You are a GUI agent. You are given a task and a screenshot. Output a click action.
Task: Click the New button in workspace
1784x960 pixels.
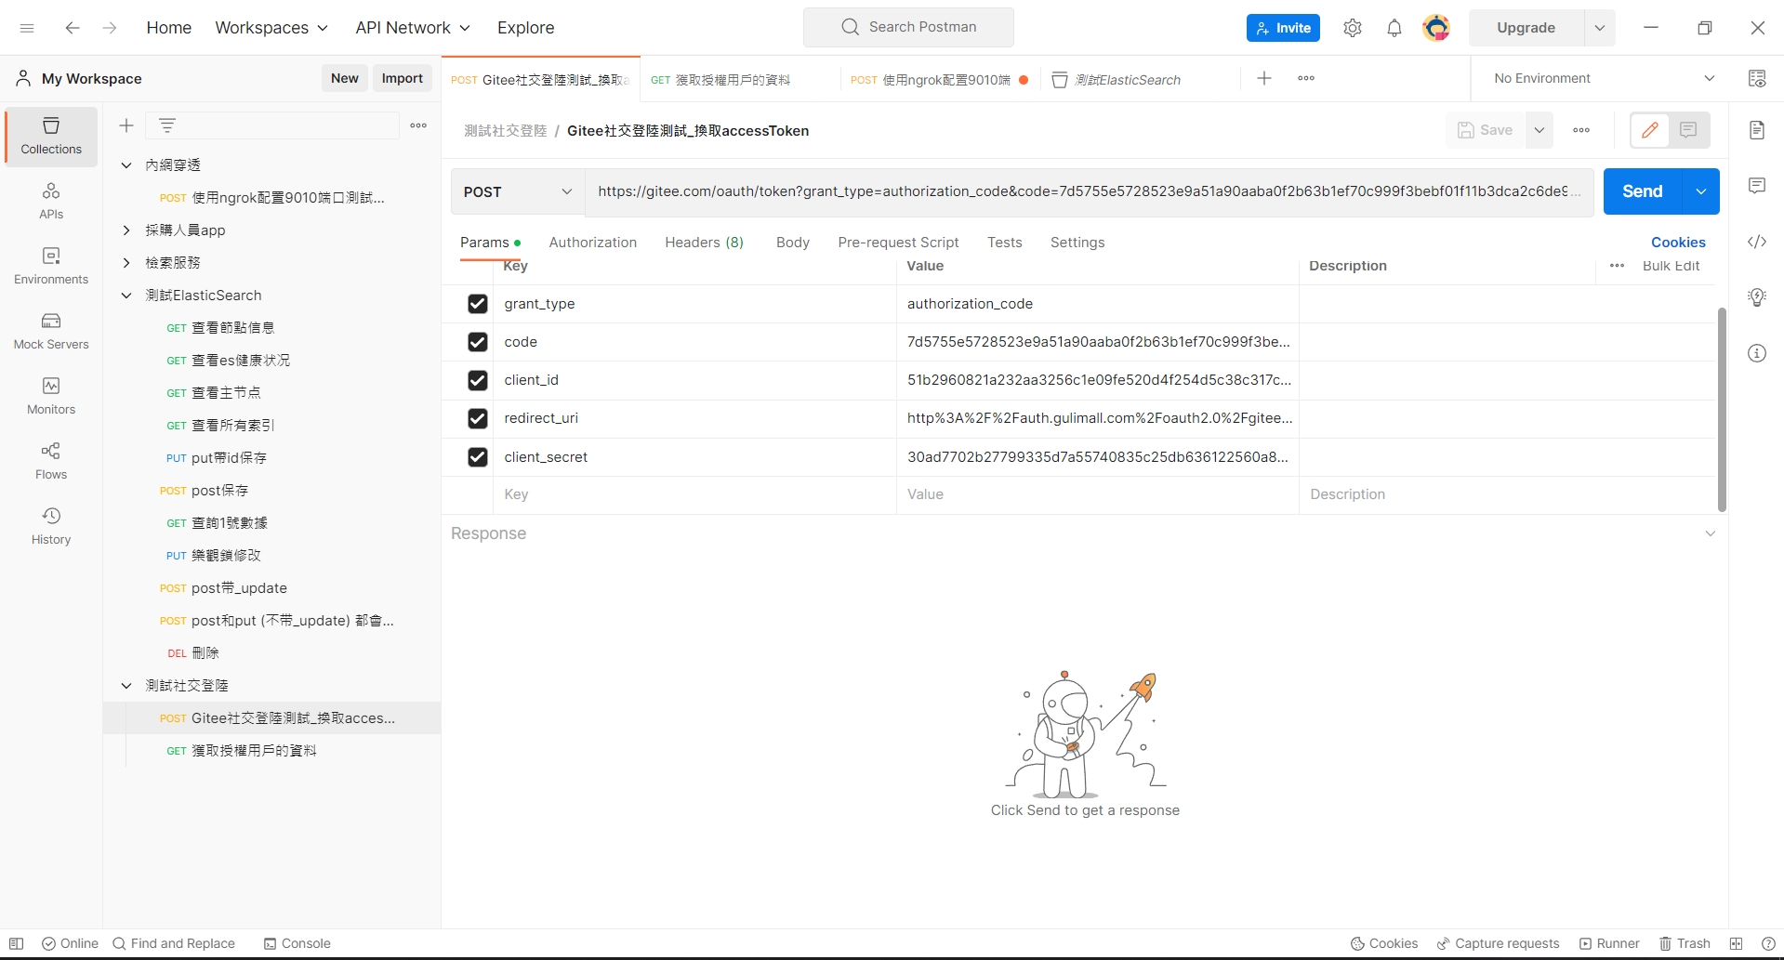(x=345, y=79)
